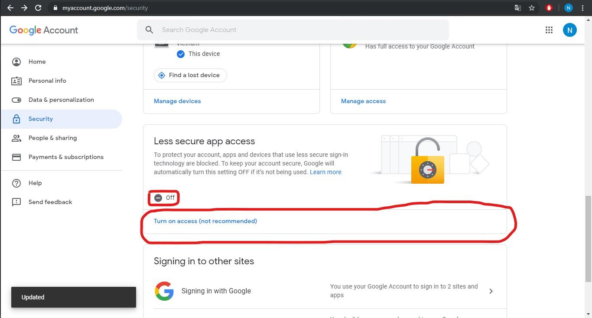This screenshot has width=592, height=318.
Task: Click the Google Account avatar N
Action: (x=569, y=30)
